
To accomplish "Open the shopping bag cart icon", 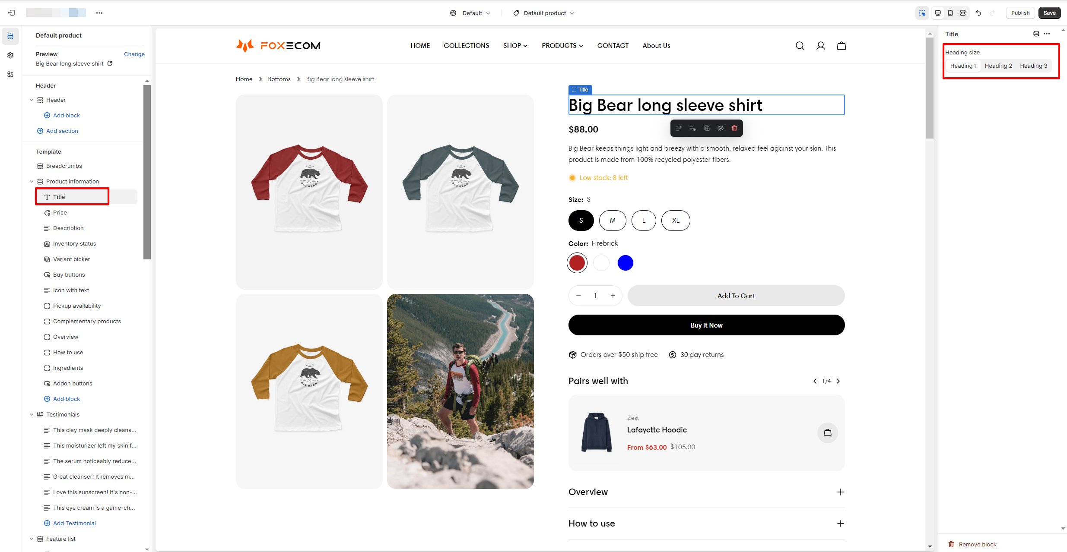I will coord(842,46).
